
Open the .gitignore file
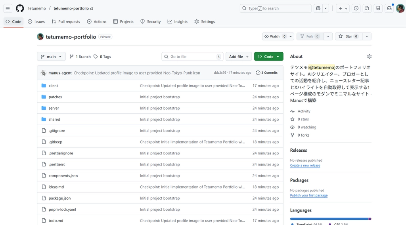point(57,131)
